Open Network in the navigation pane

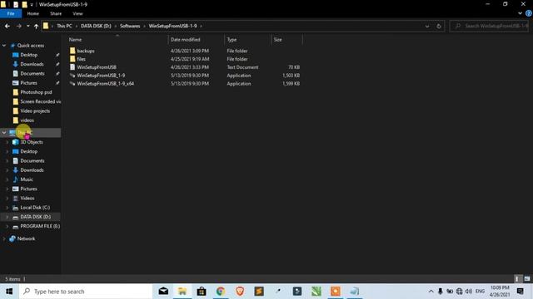point(26,238)
